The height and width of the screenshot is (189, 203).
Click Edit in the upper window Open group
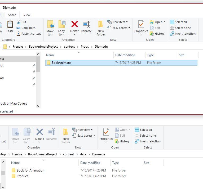[x=155, y=28]
